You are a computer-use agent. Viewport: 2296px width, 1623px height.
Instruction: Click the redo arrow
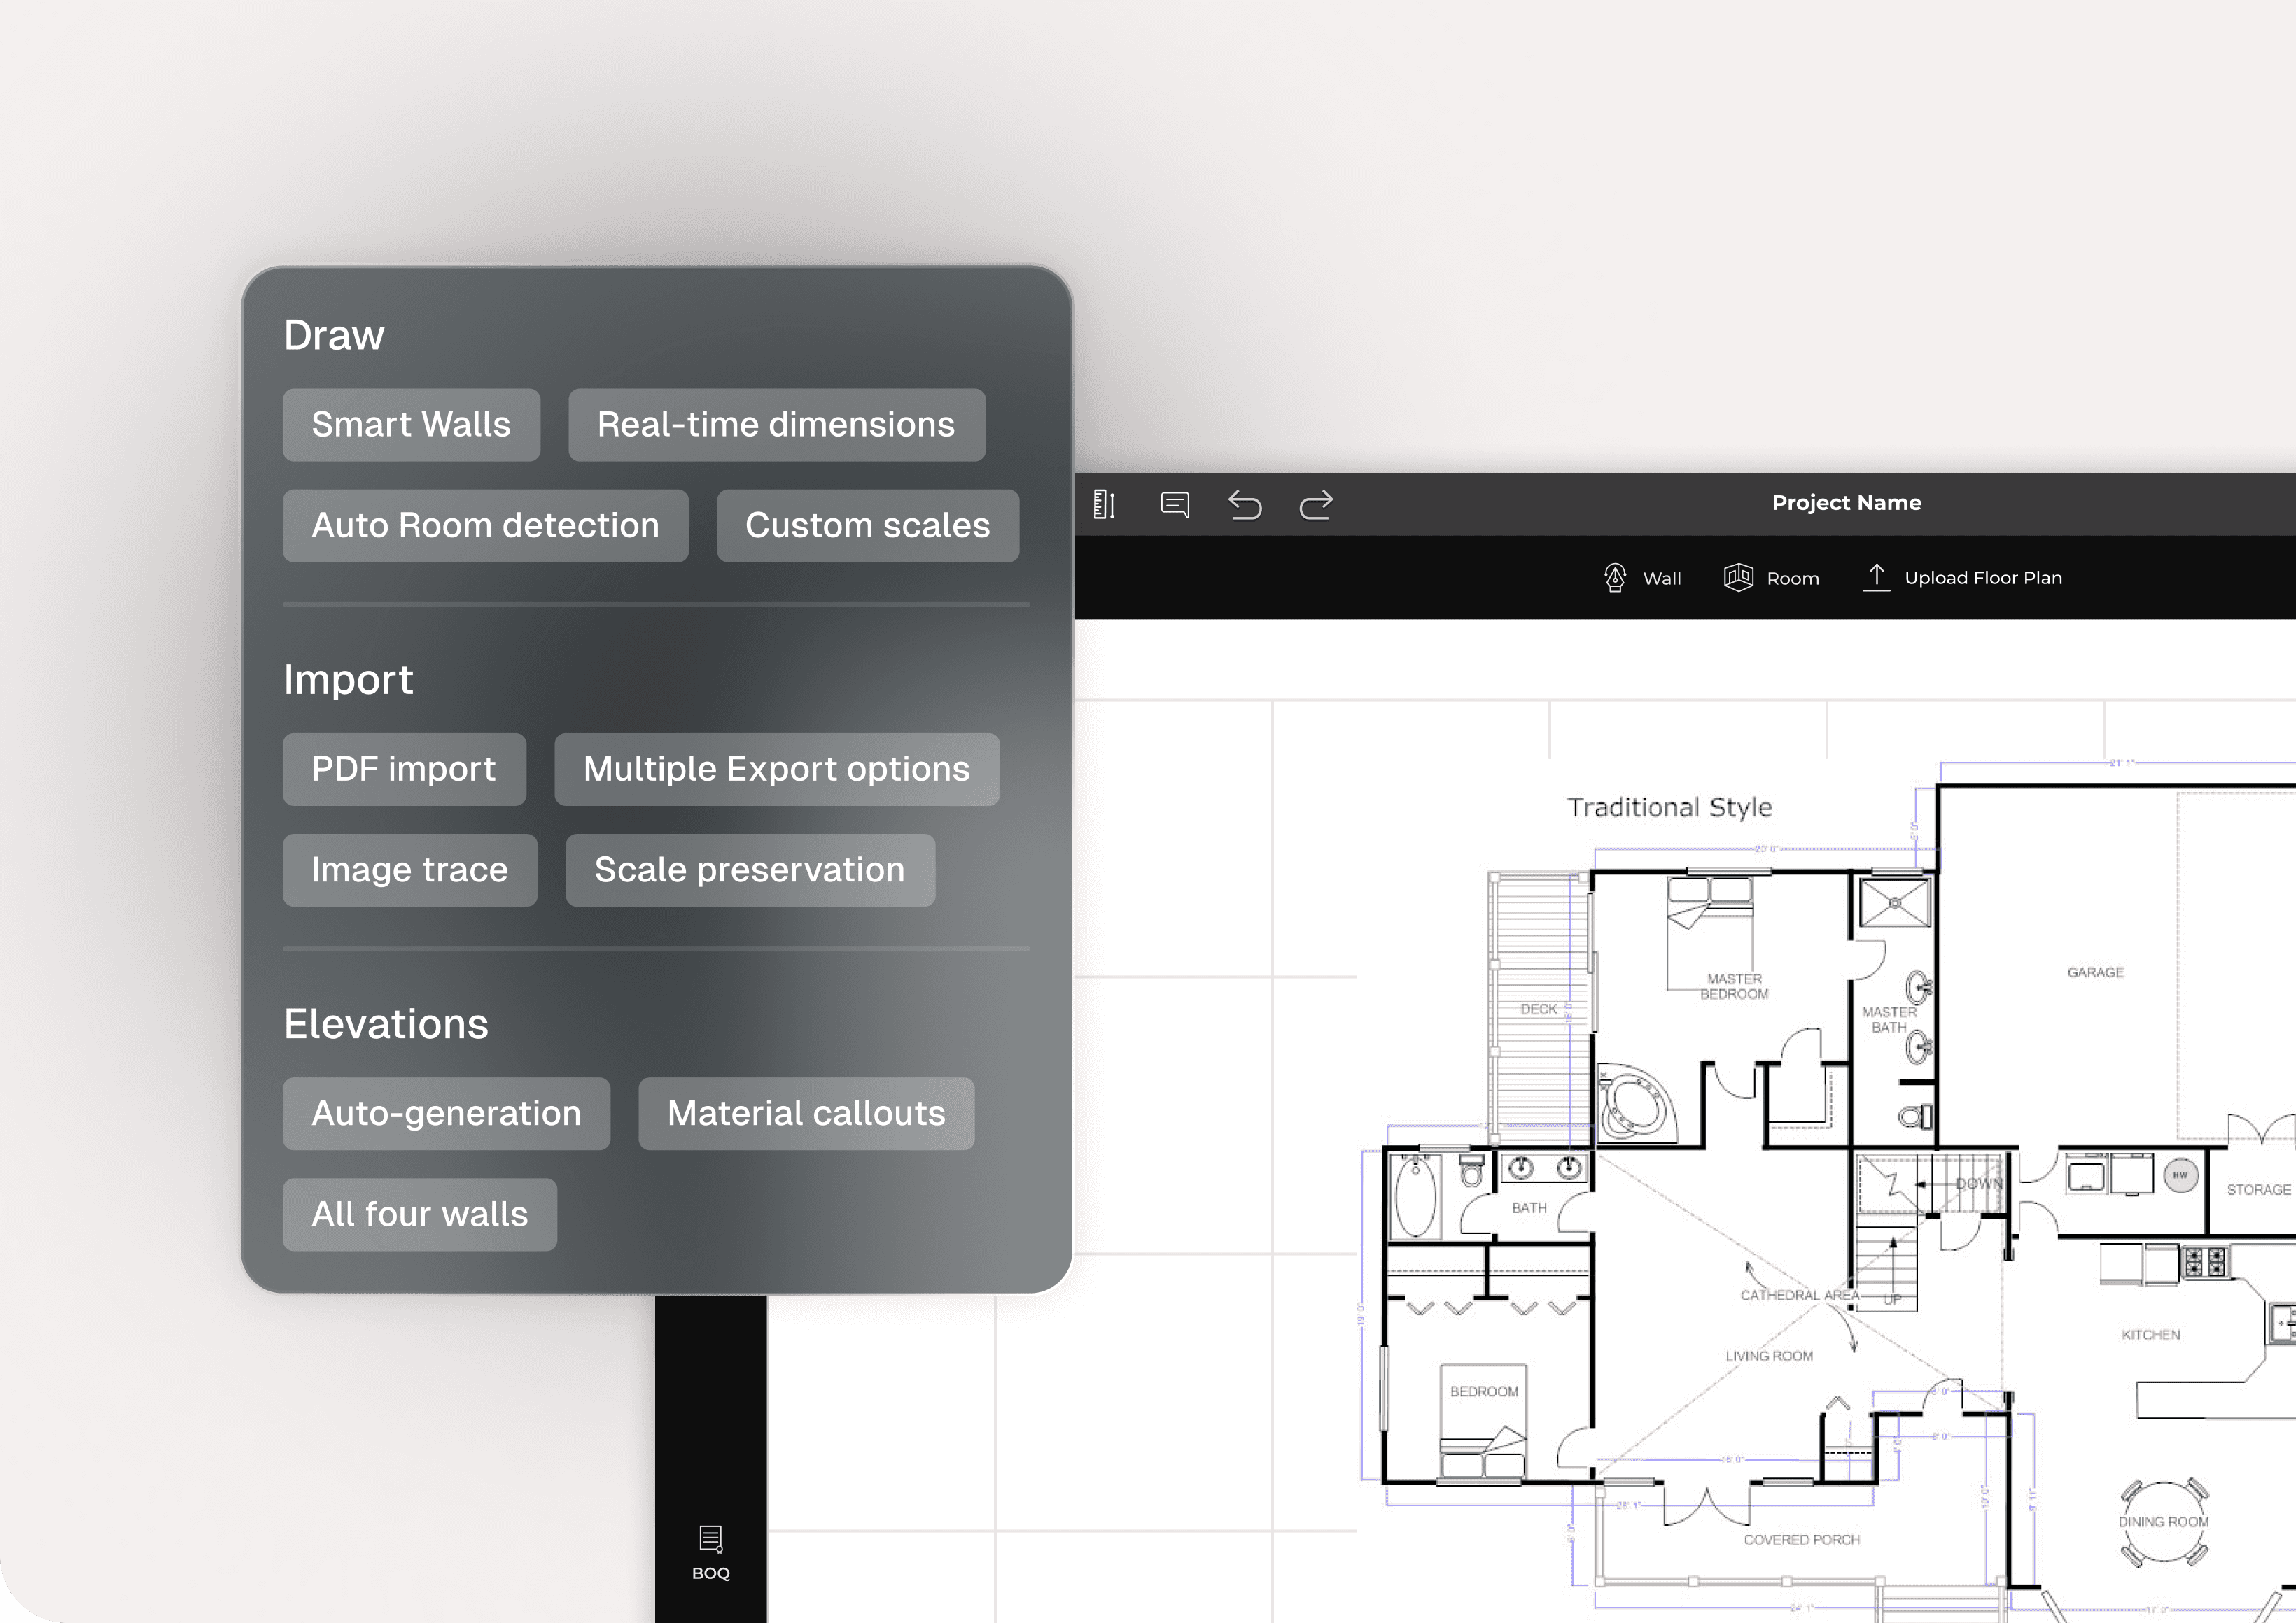(x=1316, y=504)
